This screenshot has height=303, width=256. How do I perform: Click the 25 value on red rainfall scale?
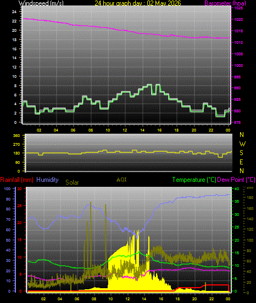tap(20, 206)
